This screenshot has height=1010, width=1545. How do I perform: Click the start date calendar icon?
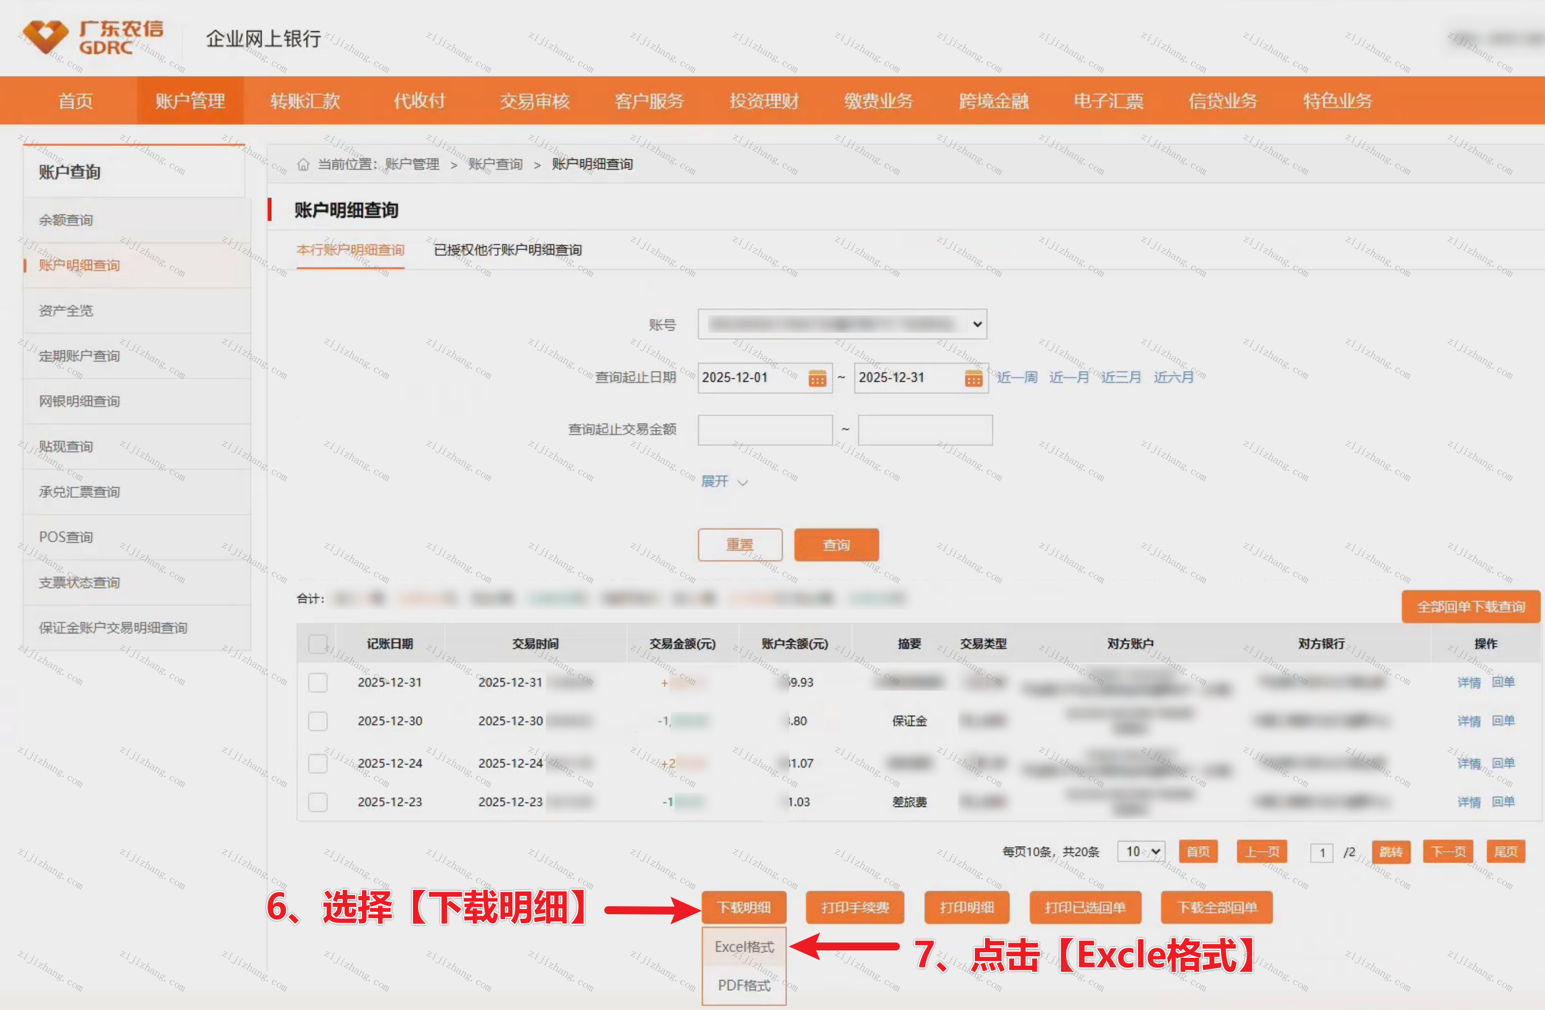[x=816, y=378]
